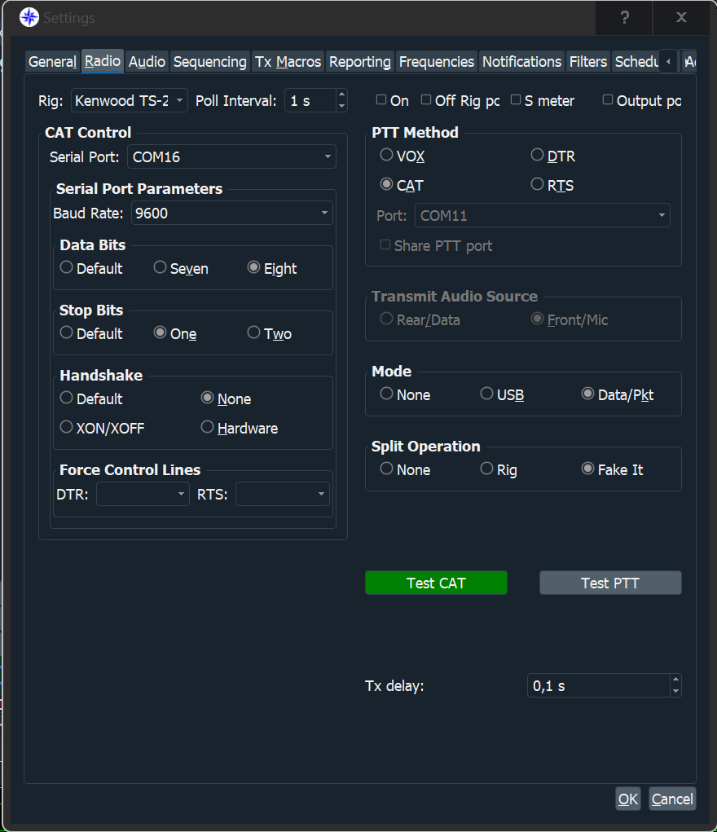
Task: Click the help question mark button
Action: tap(624, 17)
